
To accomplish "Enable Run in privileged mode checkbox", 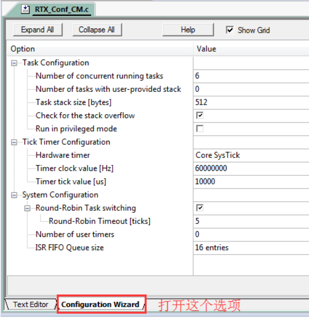I will coord(199,128).
